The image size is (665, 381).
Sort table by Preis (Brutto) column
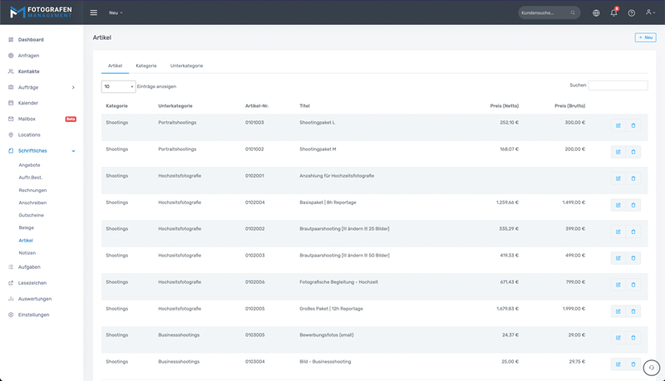point(569,106)
